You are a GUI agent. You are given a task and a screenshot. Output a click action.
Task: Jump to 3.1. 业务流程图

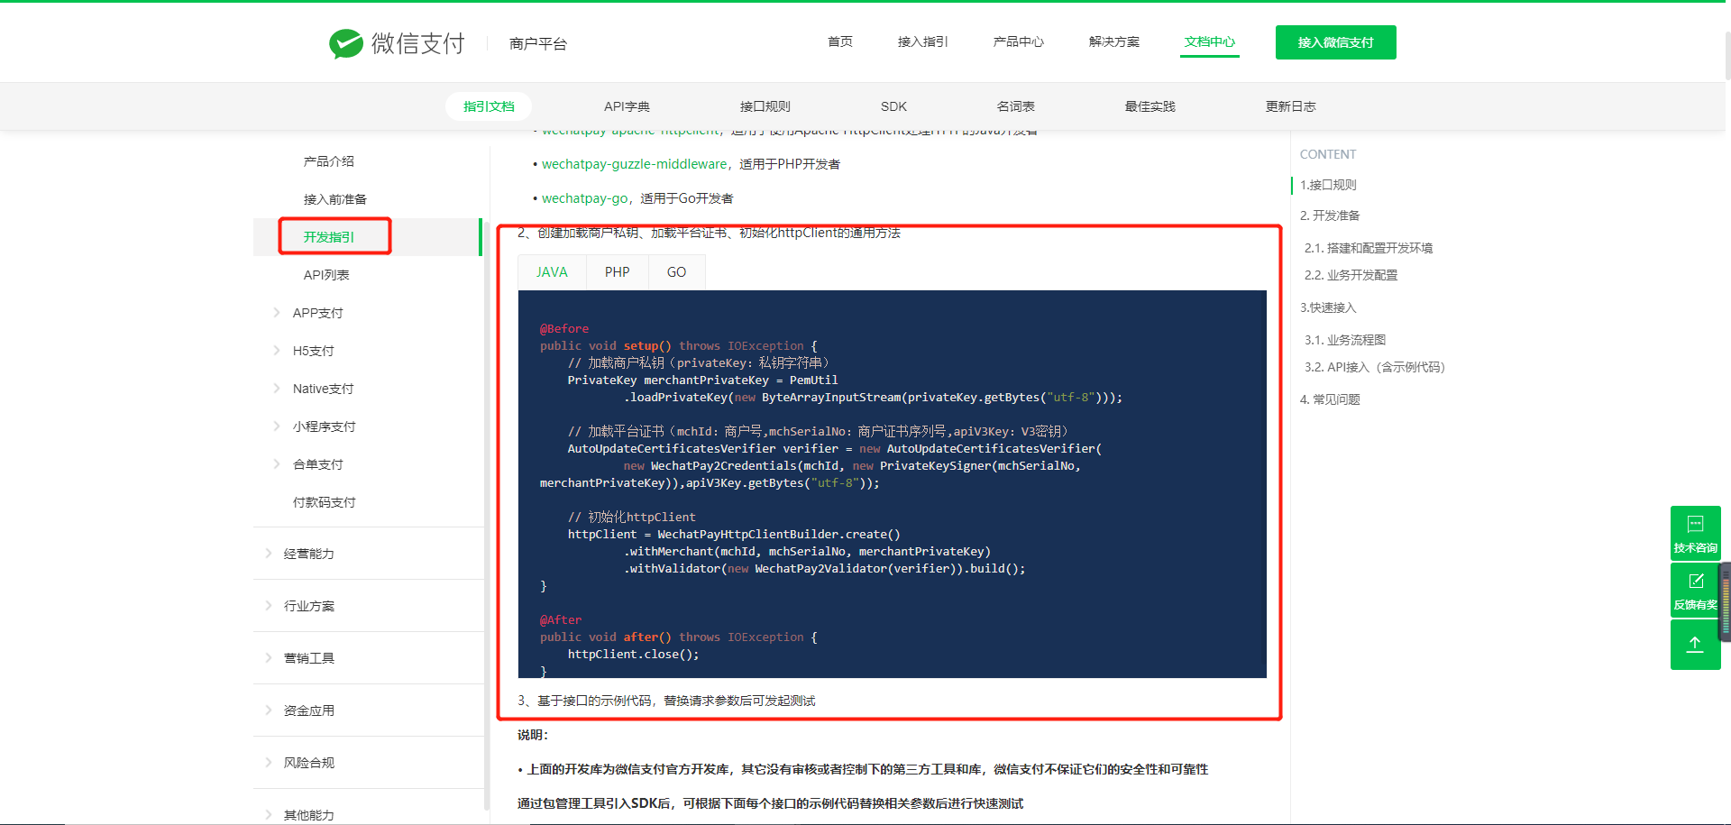pos(1345,340)
